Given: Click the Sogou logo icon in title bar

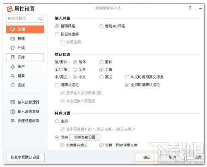Looking at the screenshot, I should [x=10, y=9].
